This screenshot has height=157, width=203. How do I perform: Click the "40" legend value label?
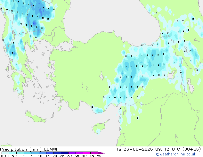(x=84, y=156)
